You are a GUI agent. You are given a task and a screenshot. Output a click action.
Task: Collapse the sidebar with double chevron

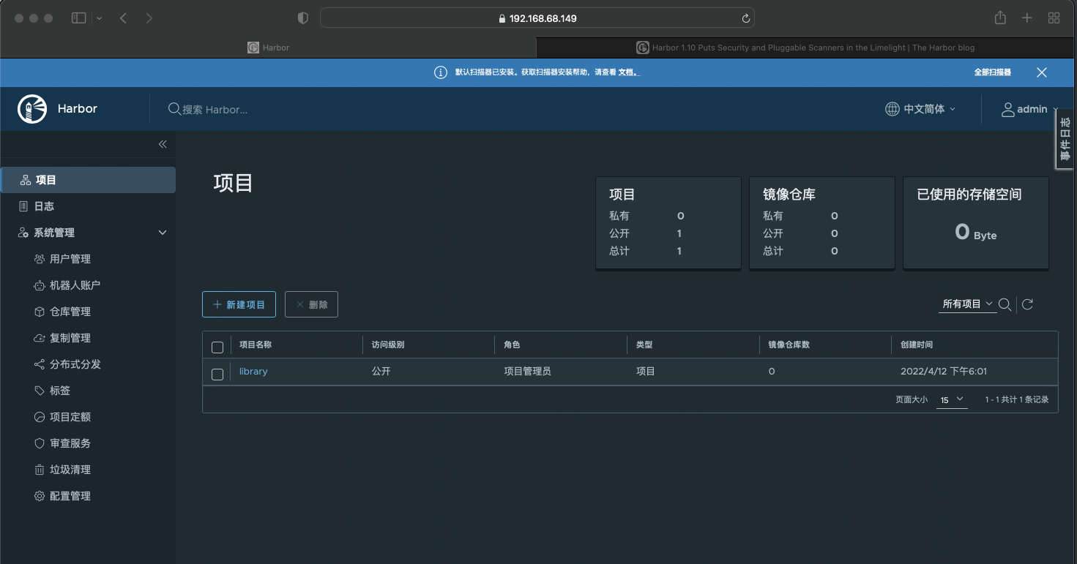(x=163, y=144)
